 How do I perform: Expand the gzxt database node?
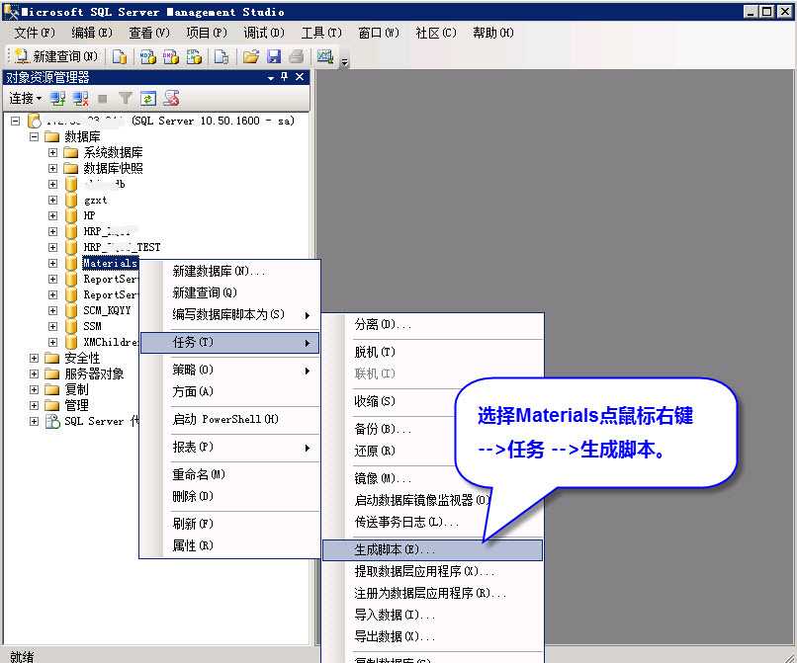(x=52, y=200)
